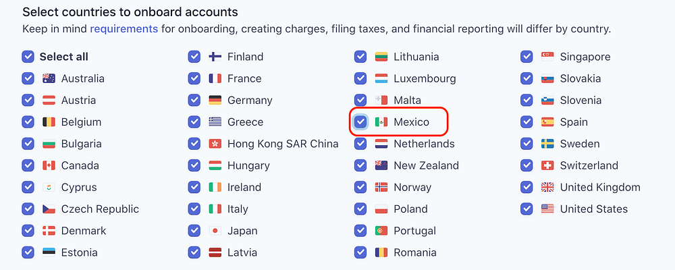Uncheck the Select all checkbox
This screenshot has width=675, height=270.
pyautogui.click(x=28, y=57)
